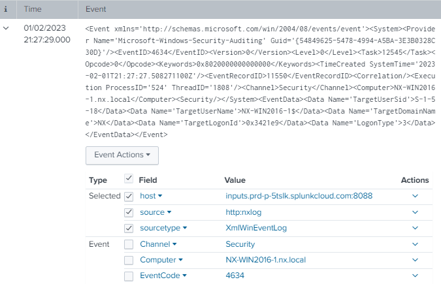Open actions chevron for sourcetype row
Screen dimensions: 441x284
(x=414, y=228)
